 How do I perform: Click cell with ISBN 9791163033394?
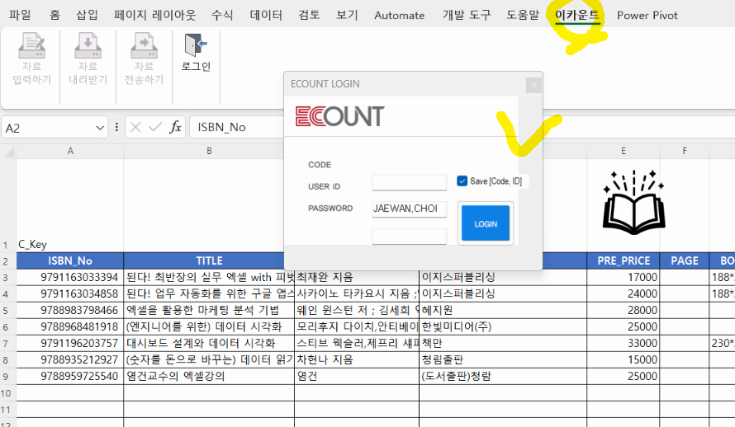70,277
